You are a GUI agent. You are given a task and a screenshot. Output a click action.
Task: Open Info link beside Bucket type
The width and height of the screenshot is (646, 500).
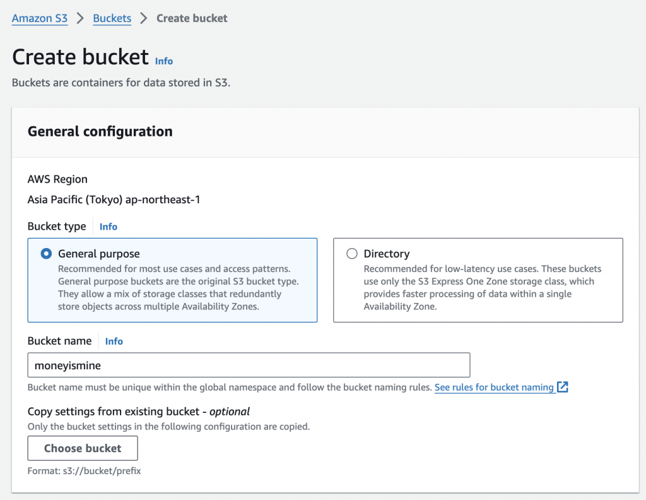tap(109, 227)
